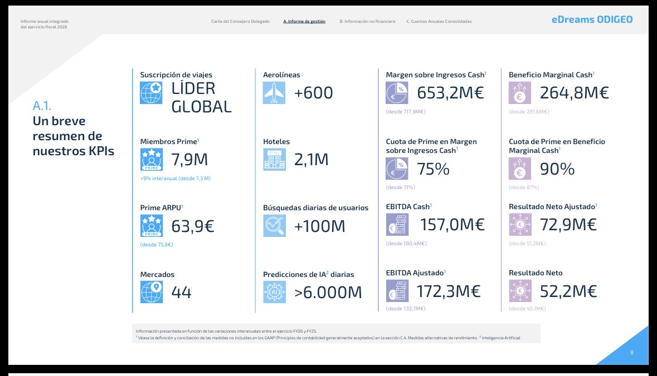
Task: Click the eDreams ODIGEO logo
Action: click(592, 19)
